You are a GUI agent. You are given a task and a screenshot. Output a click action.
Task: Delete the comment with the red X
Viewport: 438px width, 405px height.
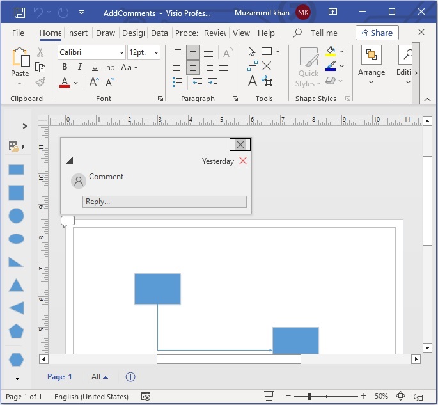[243, 161]
